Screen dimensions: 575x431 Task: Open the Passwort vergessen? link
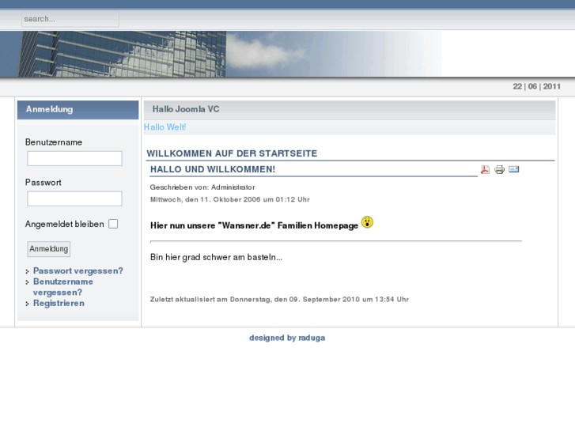(78, 270)
